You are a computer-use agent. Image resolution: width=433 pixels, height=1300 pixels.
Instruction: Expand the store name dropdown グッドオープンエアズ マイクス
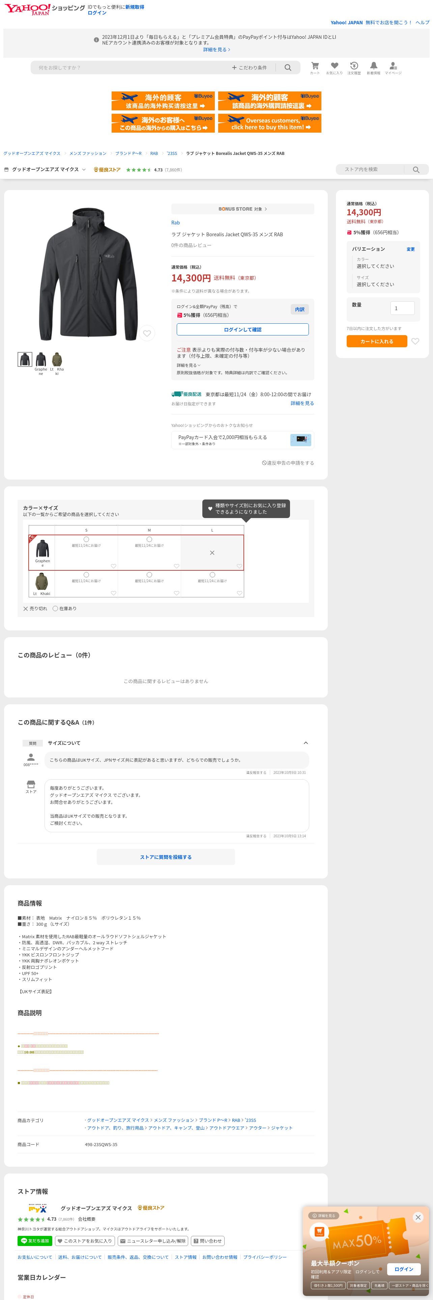point(45,169)
